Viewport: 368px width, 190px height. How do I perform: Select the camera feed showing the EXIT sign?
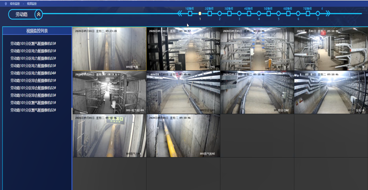tap(110, 136)
